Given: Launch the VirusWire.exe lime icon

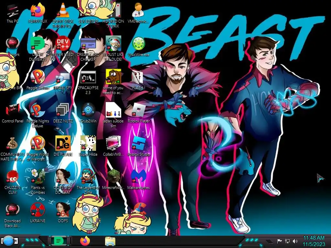Looking at the screenshot, I should tap(138, 46).
